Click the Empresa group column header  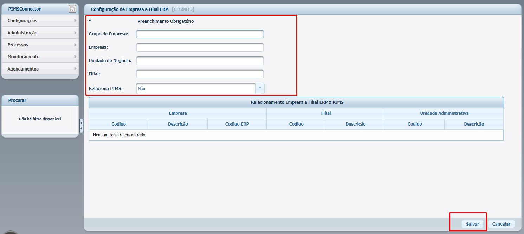pyautogui.click(x=178, y=113)
